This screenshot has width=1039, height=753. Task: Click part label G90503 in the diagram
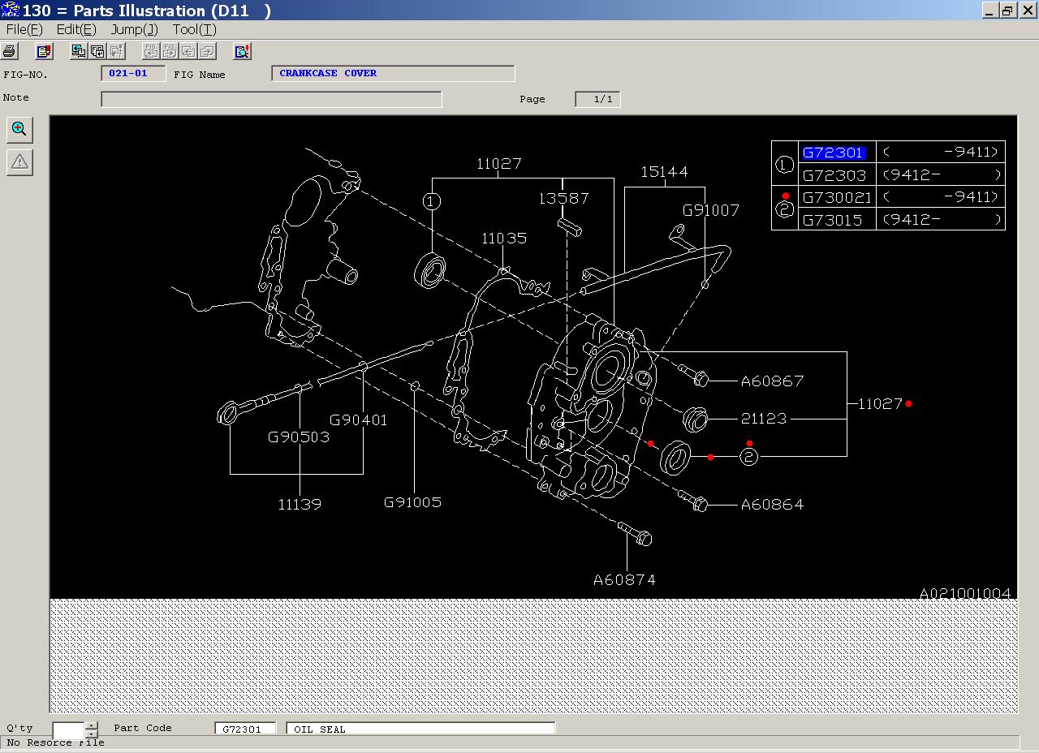tap(299, 437)
